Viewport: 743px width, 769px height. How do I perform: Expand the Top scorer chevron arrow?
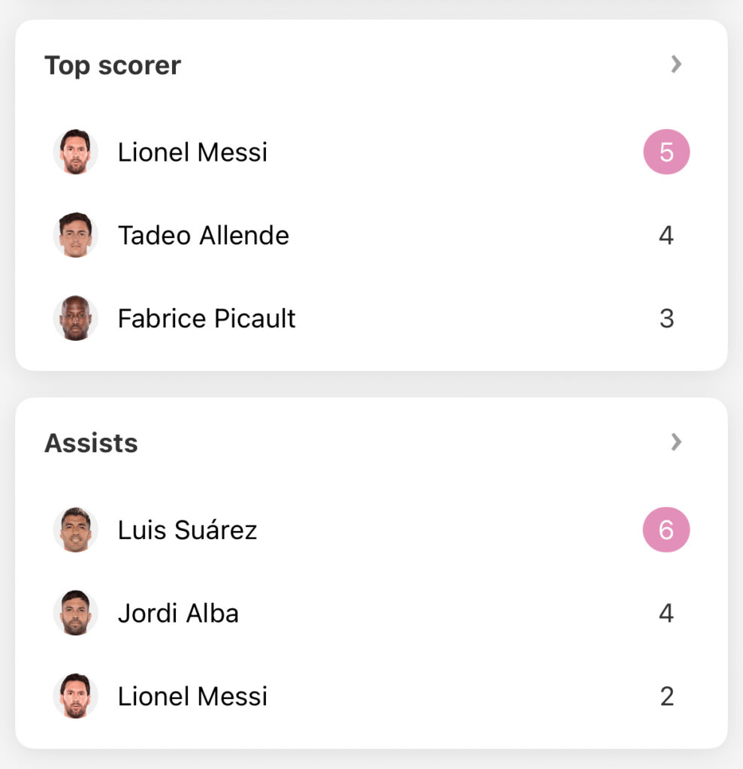coord(676,65)
